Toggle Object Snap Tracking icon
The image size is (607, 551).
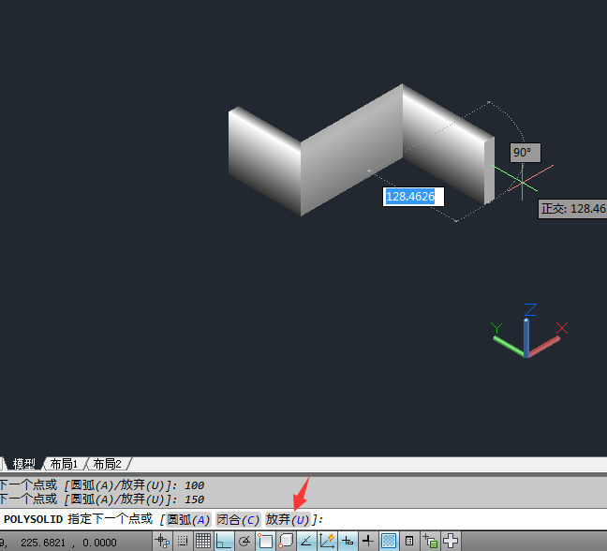coord(306,541)
